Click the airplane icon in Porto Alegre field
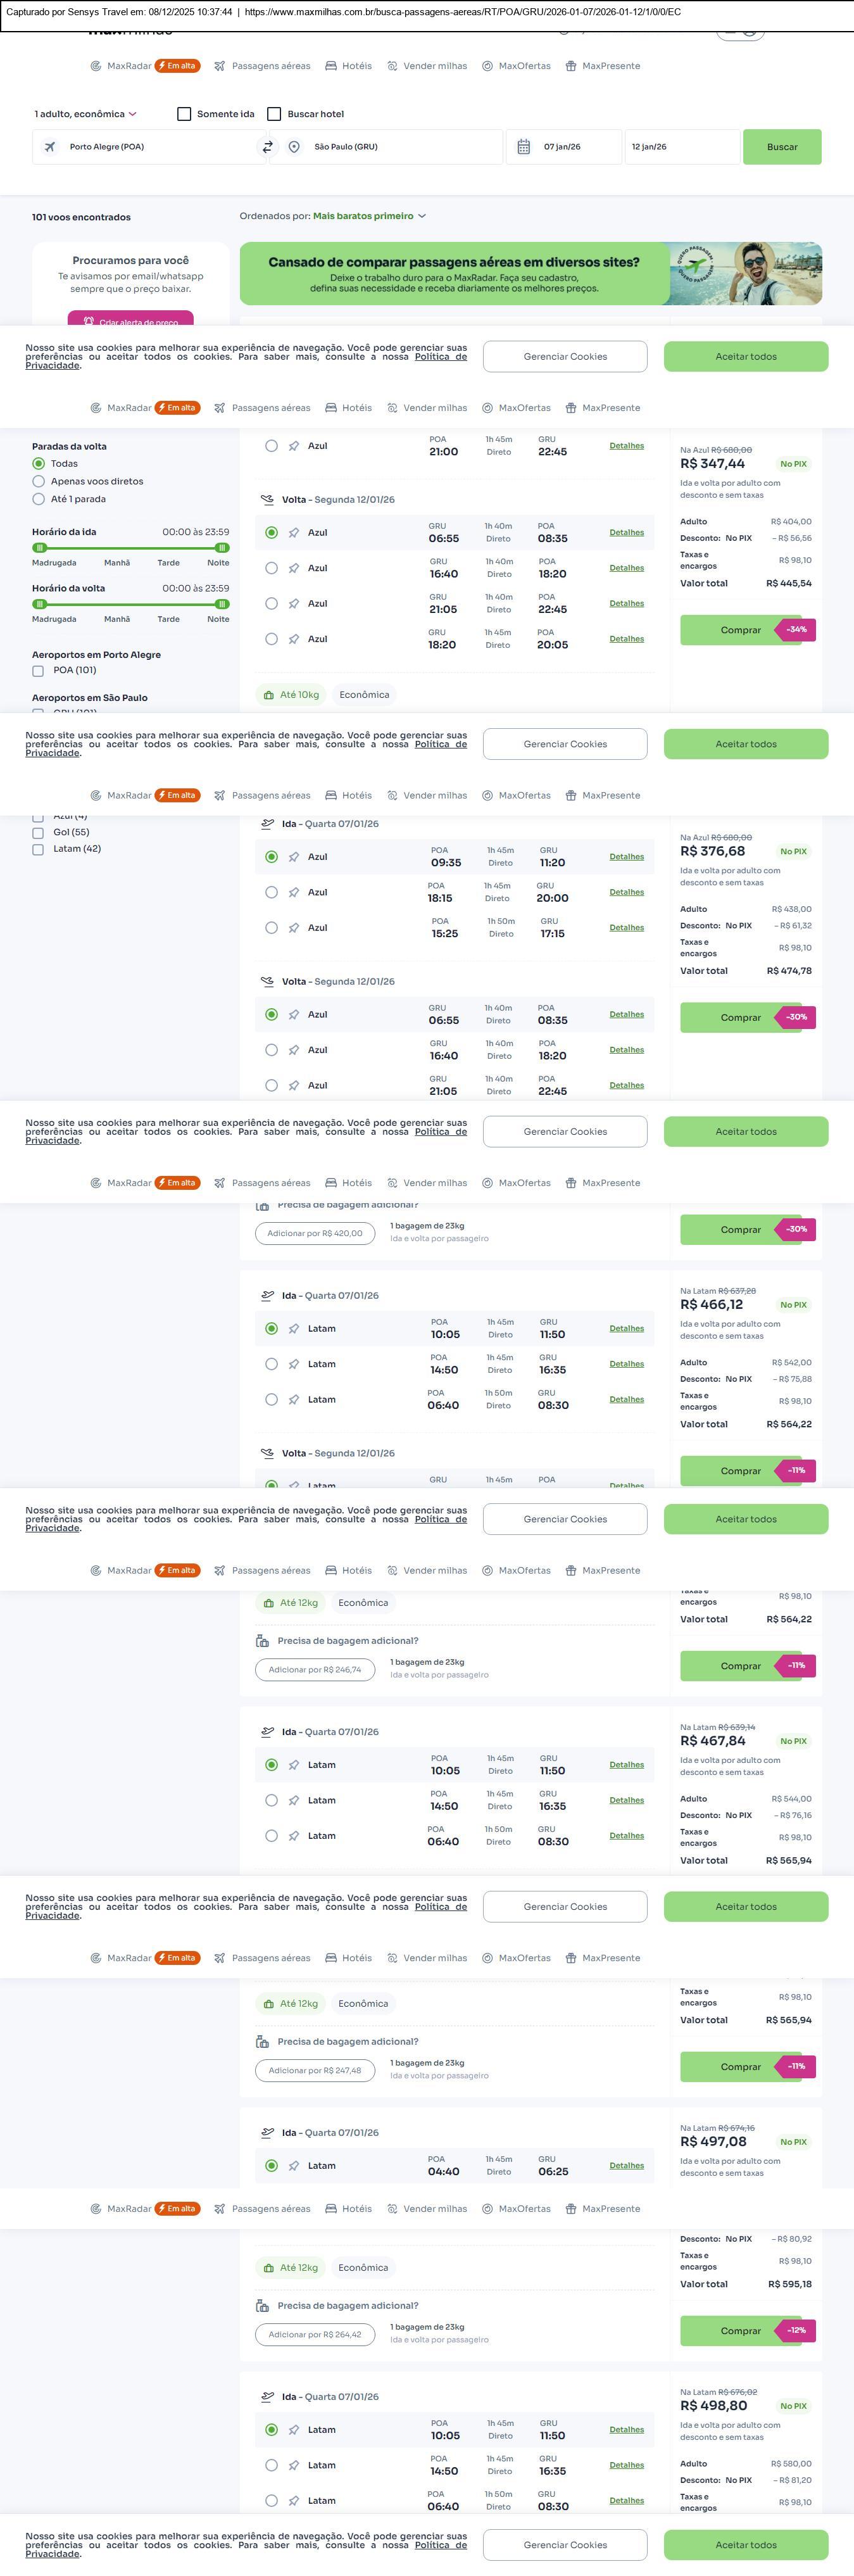 tap(49, 147)
